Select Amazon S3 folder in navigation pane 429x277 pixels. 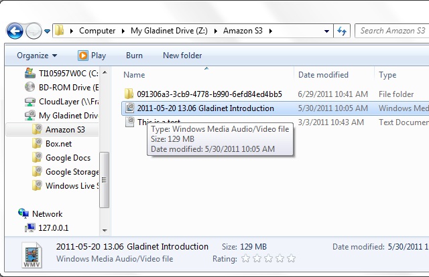pyautogui.click(x=65, y=130)
